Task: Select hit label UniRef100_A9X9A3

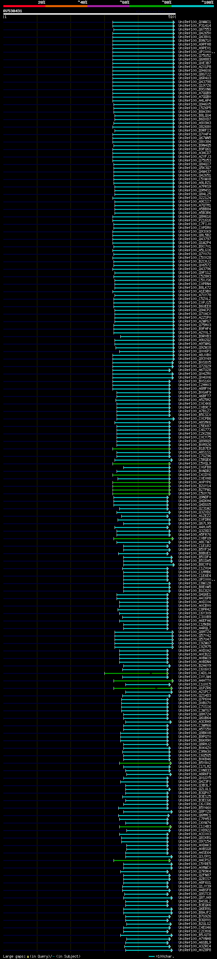Action: point(195,123)
